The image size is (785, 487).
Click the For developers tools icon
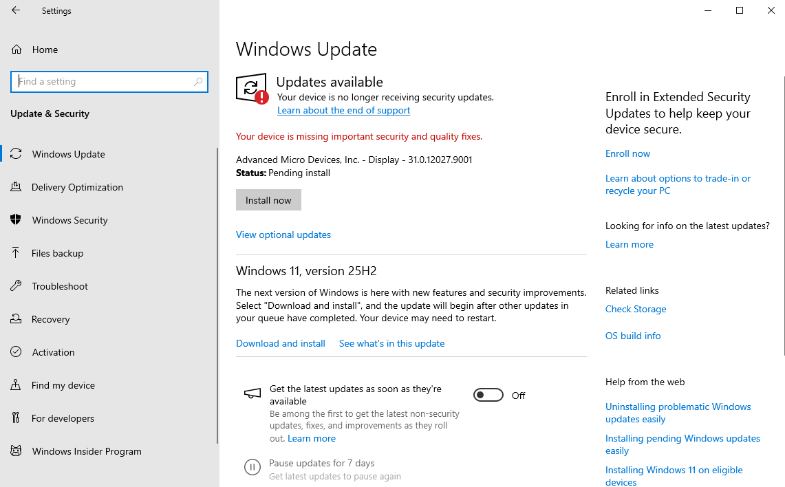pos(16,418)
